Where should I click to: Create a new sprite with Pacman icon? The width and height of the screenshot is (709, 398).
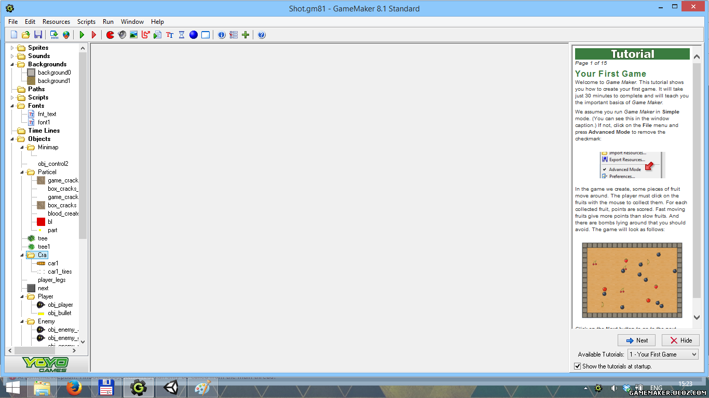110,35
